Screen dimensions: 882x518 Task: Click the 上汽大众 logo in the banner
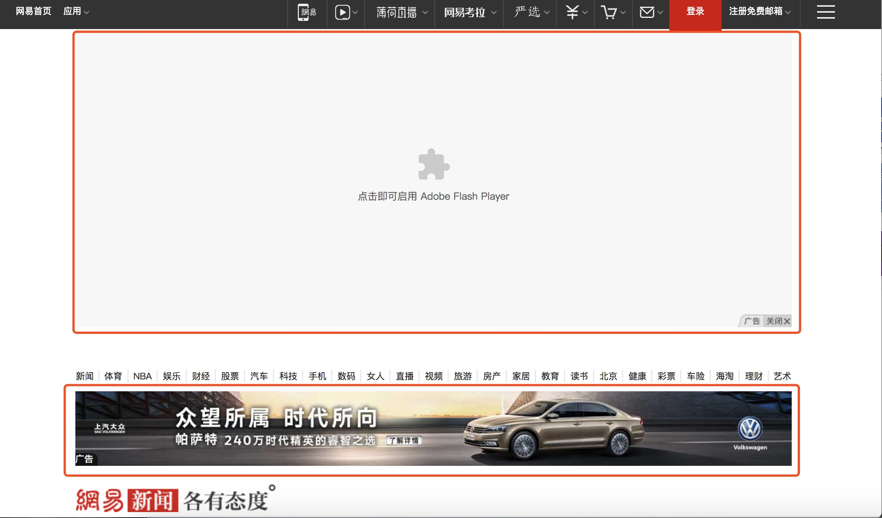[x=109, y=428]
